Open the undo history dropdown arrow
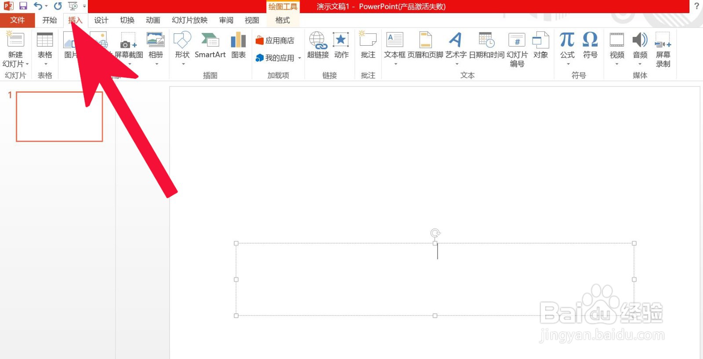The height and width of the screenshot is (359, 703). click(x=46, y=6)
